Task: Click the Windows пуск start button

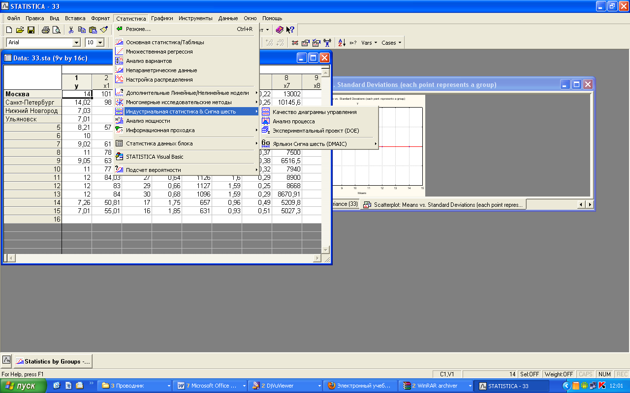Action: [x=24, y=386]
